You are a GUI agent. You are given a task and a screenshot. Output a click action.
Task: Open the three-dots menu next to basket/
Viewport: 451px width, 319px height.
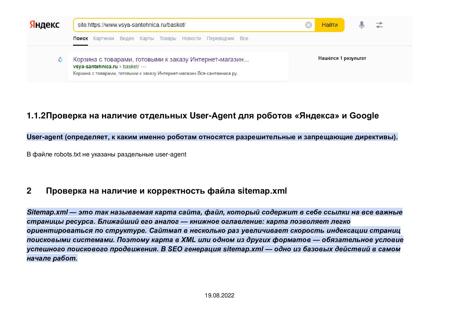[144, 67]
